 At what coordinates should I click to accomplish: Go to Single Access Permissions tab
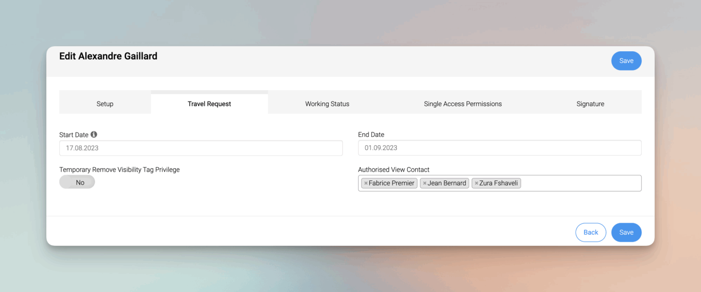coord(463,104)
